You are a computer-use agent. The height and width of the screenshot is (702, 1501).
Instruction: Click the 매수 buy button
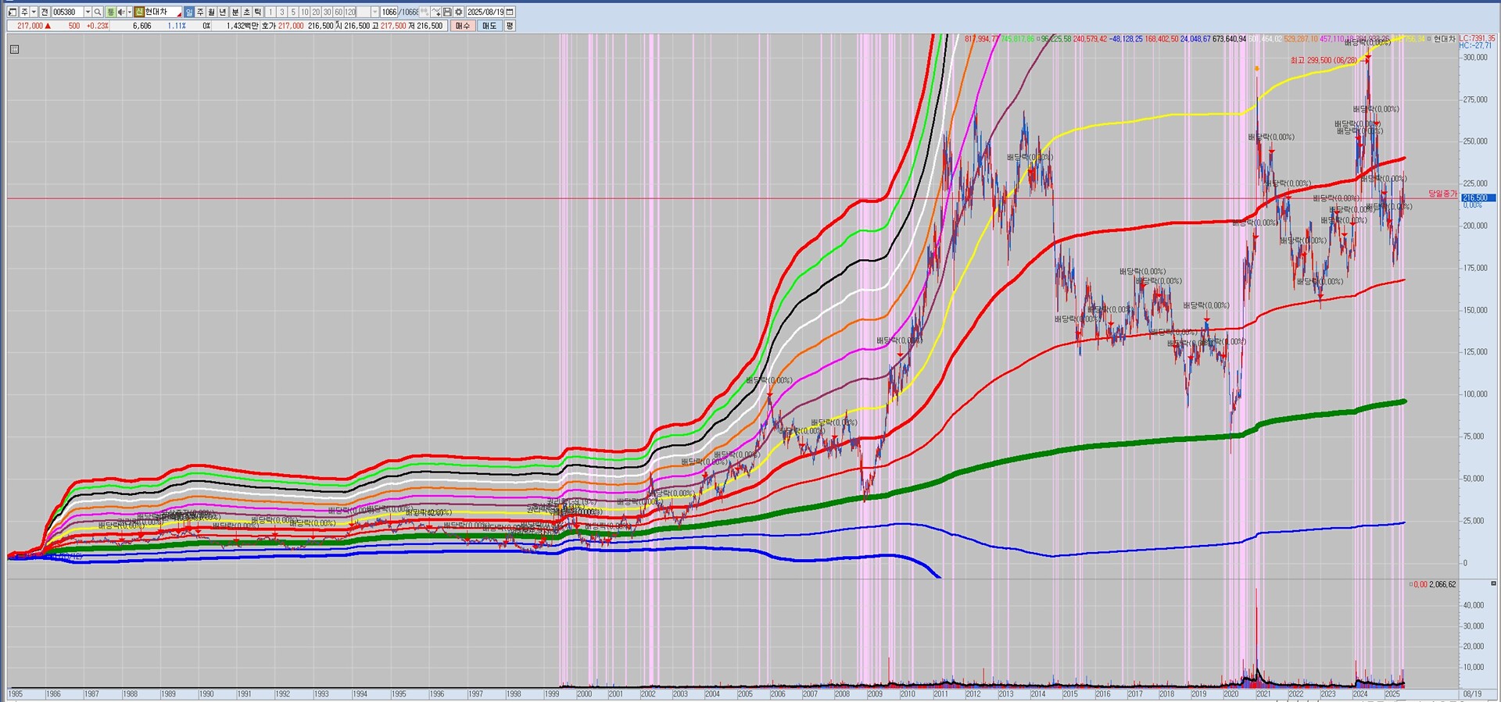463,26
